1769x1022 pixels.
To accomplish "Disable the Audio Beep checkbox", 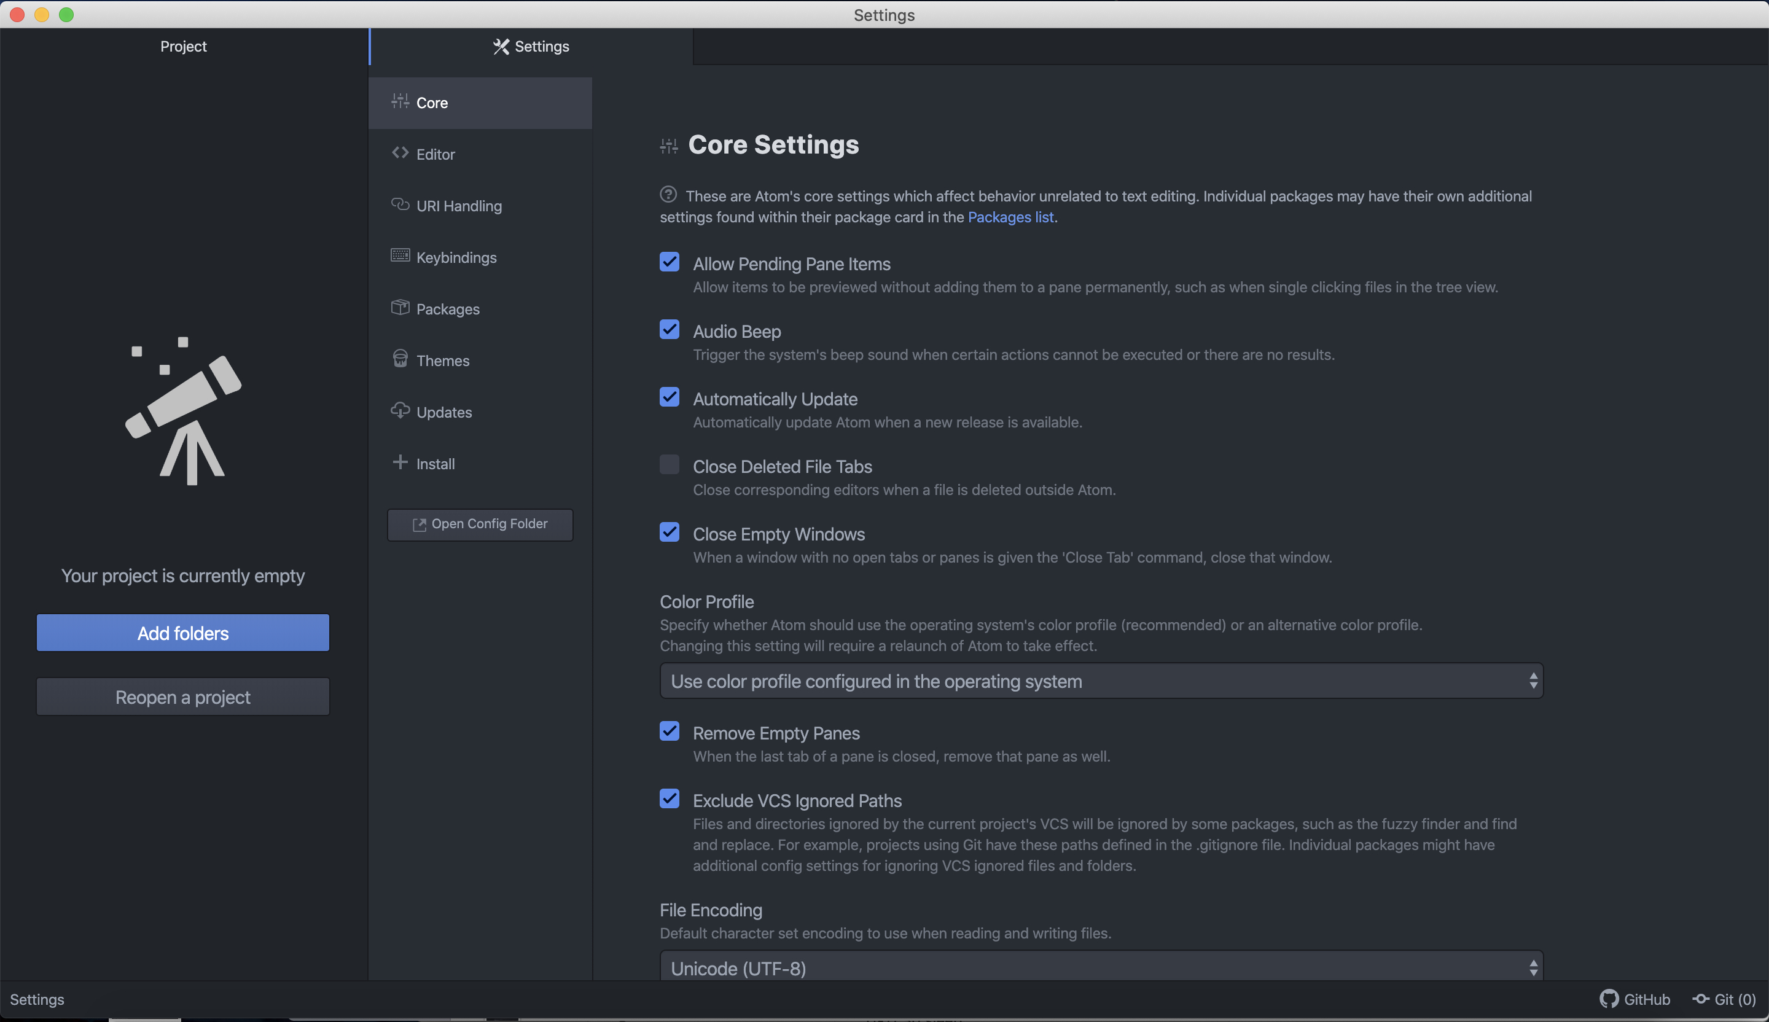I will tap(670, 329).
